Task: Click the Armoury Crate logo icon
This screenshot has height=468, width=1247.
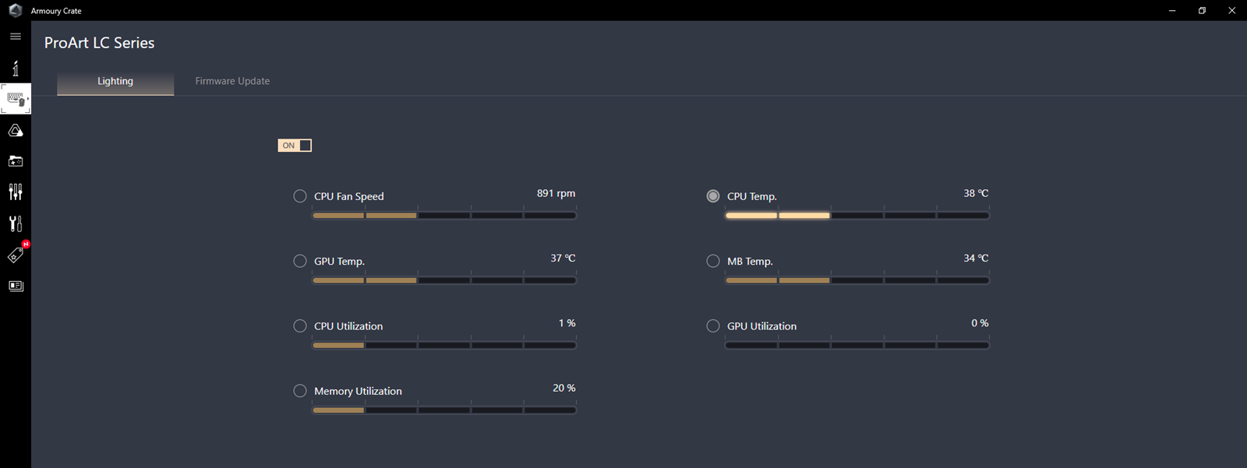Action: [15, 10]
